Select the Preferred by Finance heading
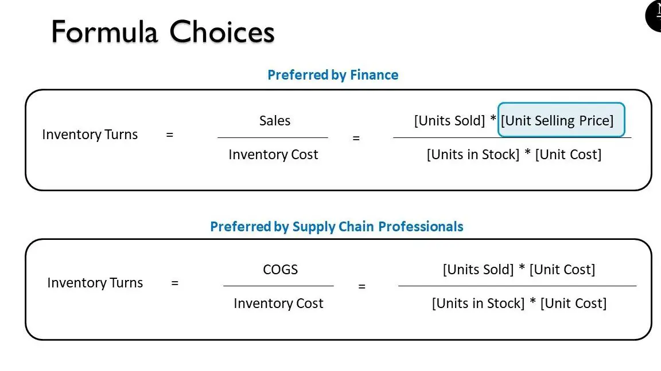The width and height of the screenshot is (661, 371). click(333, 75)
